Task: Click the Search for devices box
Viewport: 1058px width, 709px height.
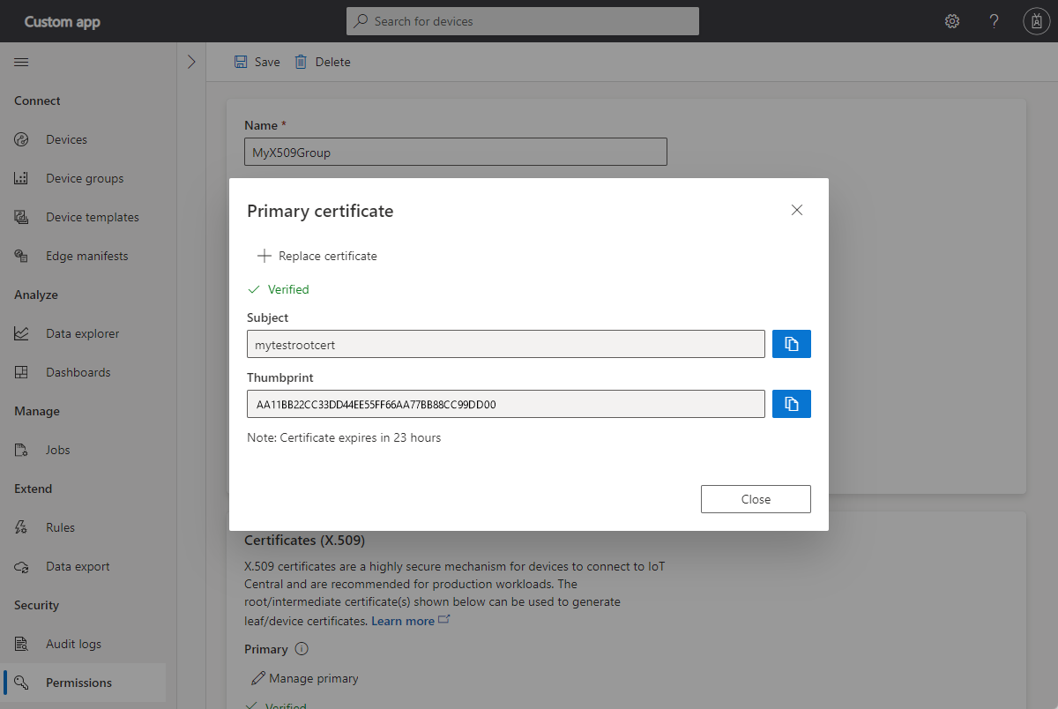Action: click(523, 21)
